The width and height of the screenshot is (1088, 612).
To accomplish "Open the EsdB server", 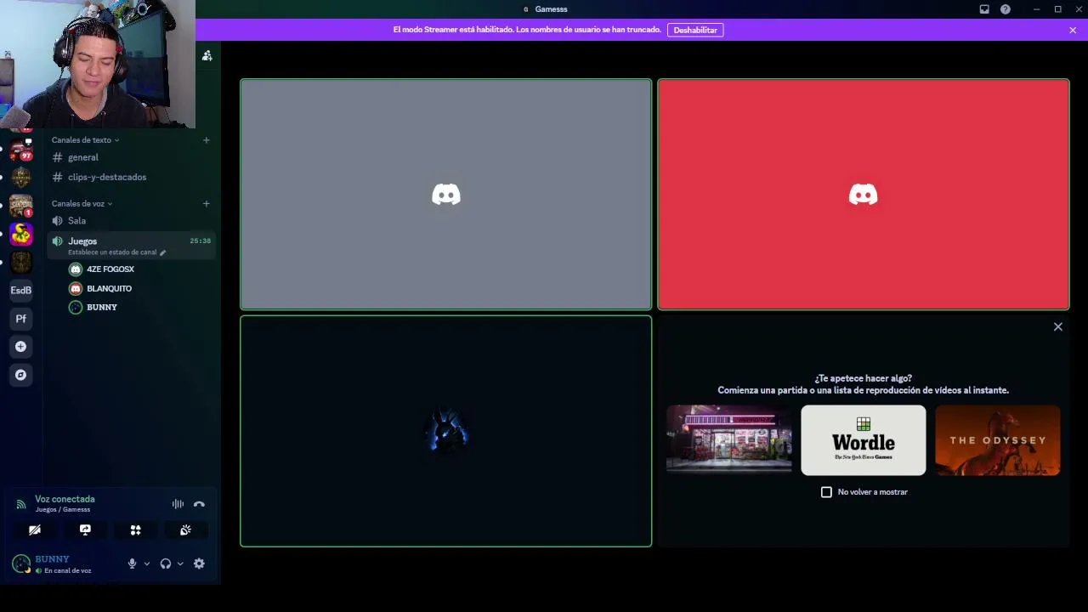I will 21,291.
